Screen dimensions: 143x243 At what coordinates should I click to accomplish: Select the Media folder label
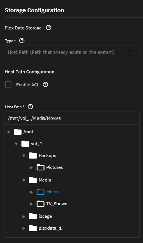(x=45, y=180)
